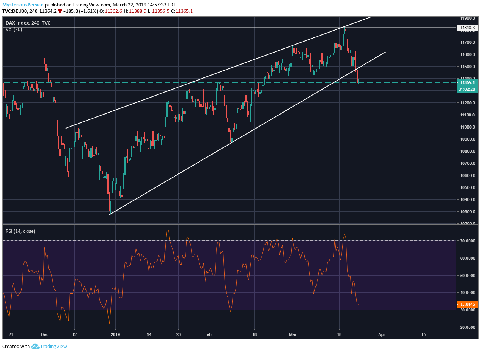The width and height of the screenshot is (481, 353).
Task: Click the Dec label on time axis
Action: (45, 334)
